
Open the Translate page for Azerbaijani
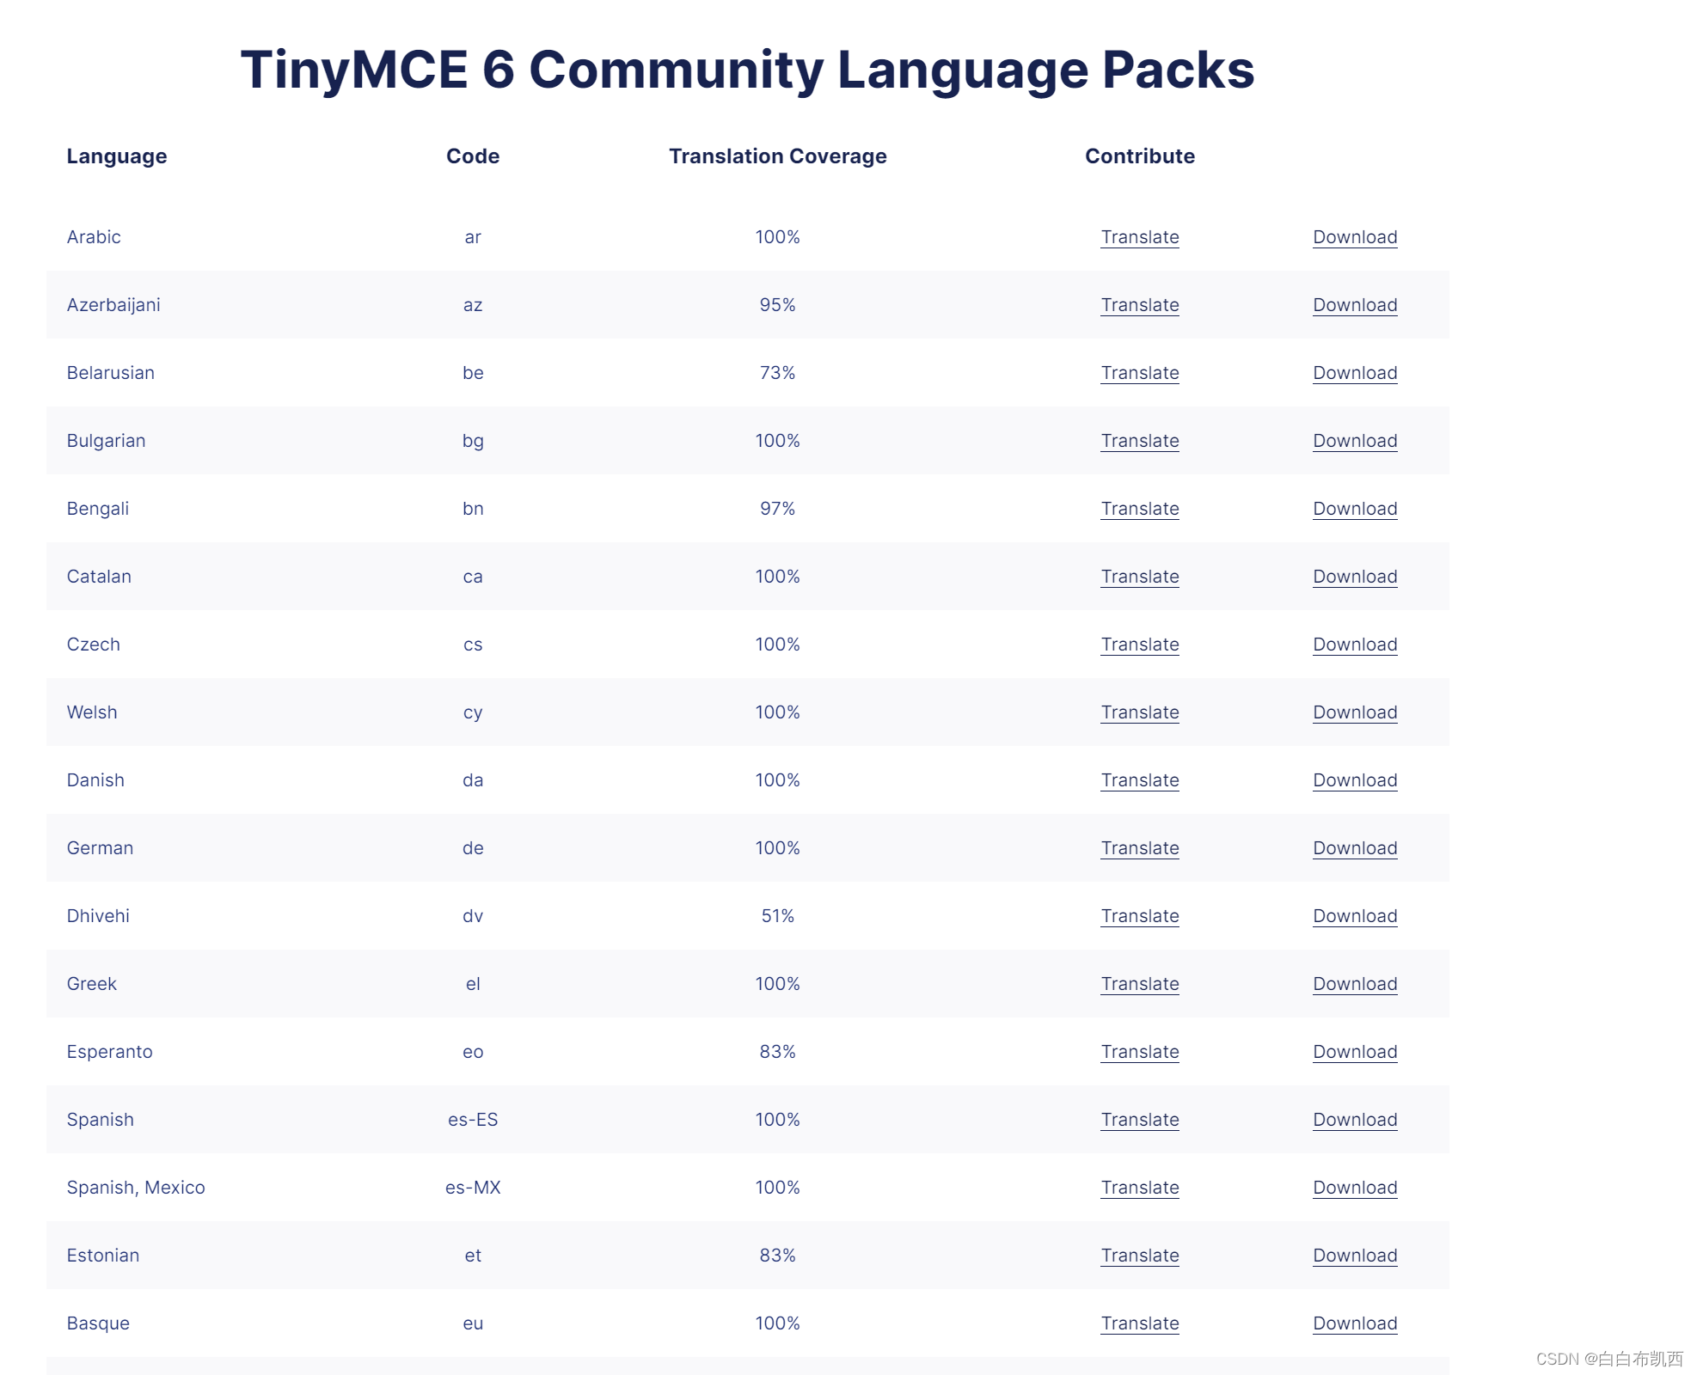(1140, 305)
